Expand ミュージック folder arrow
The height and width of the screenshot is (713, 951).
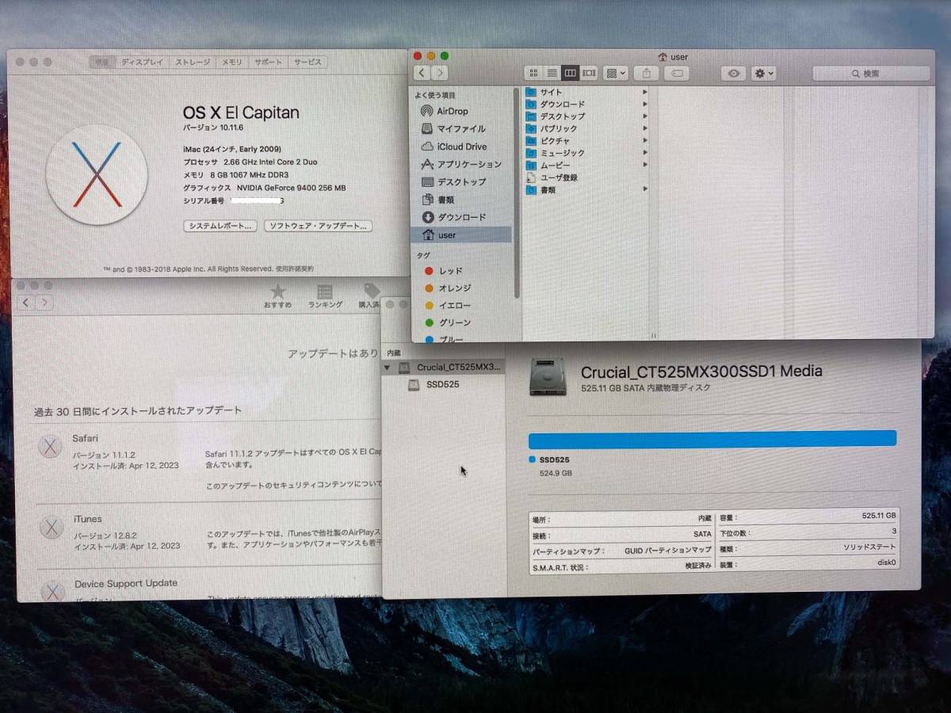point(645,153)
